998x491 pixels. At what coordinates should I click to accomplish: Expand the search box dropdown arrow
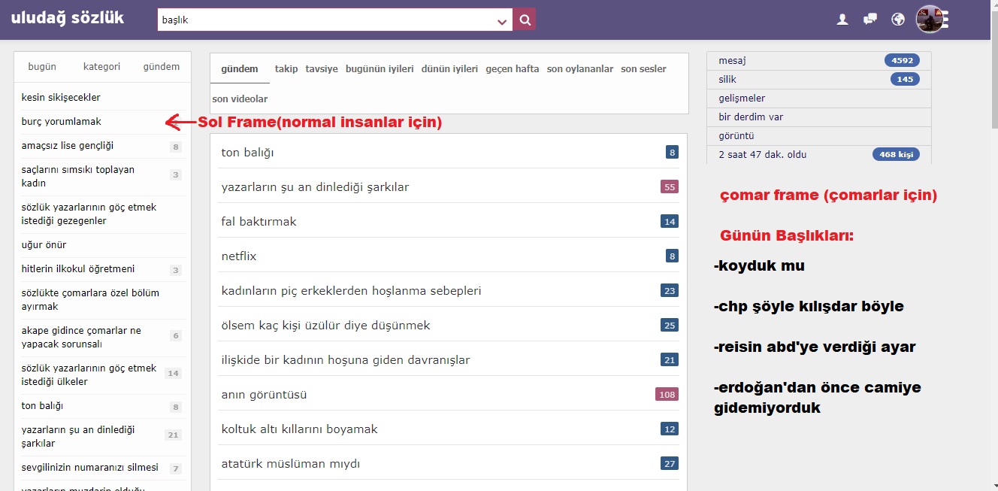502,21
